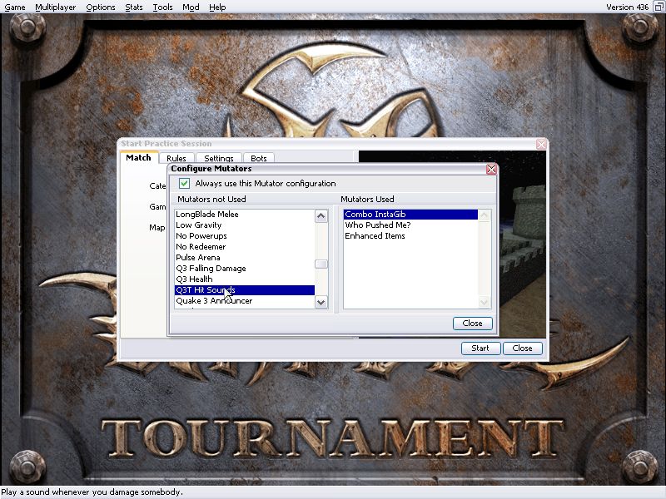Image resolution: width=666 pixels, height=499 pixels.
Task: Toggle 'Always use this Mutator configuration' checkbox
Action: point(185,183)
